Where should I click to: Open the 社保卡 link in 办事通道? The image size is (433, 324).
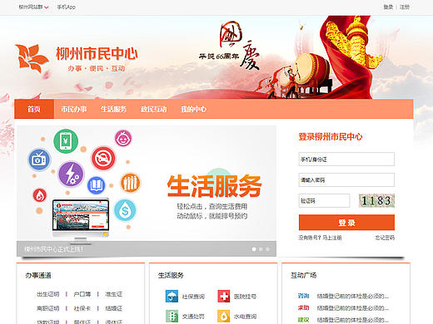pos(82,308)
